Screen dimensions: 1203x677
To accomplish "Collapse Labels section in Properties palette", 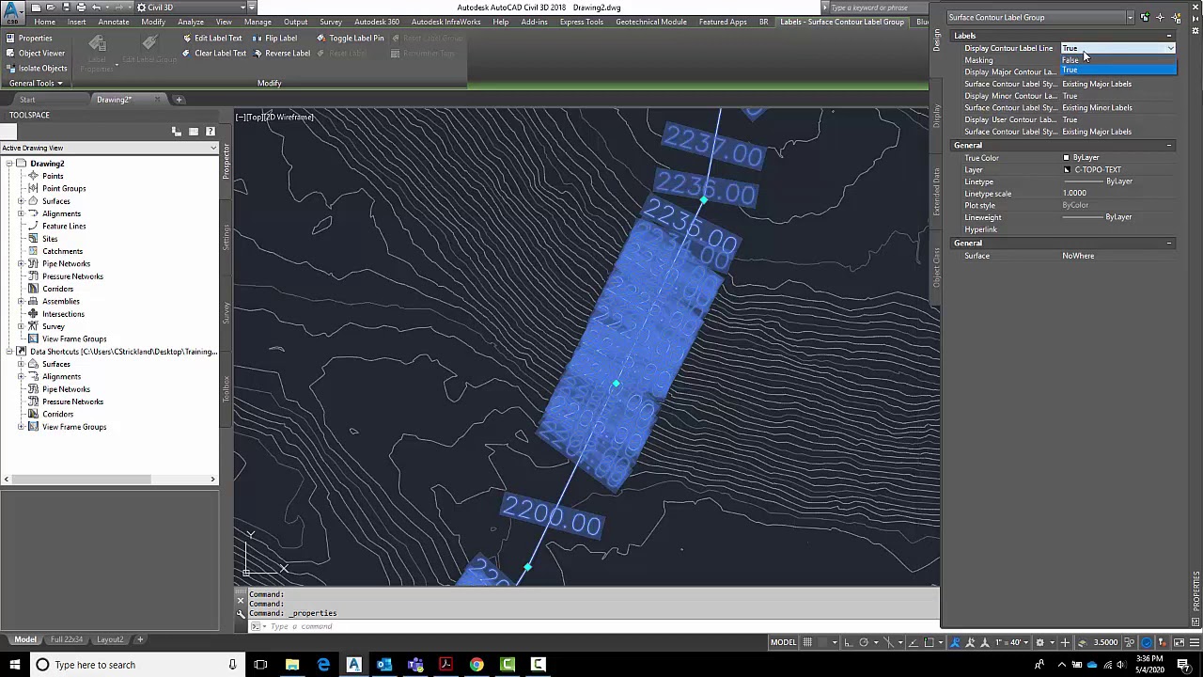I will 1169,36.
